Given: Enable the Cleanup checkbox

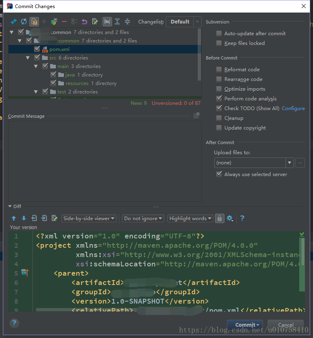Looking at the screenshot, I should click(x=219, y=118).
